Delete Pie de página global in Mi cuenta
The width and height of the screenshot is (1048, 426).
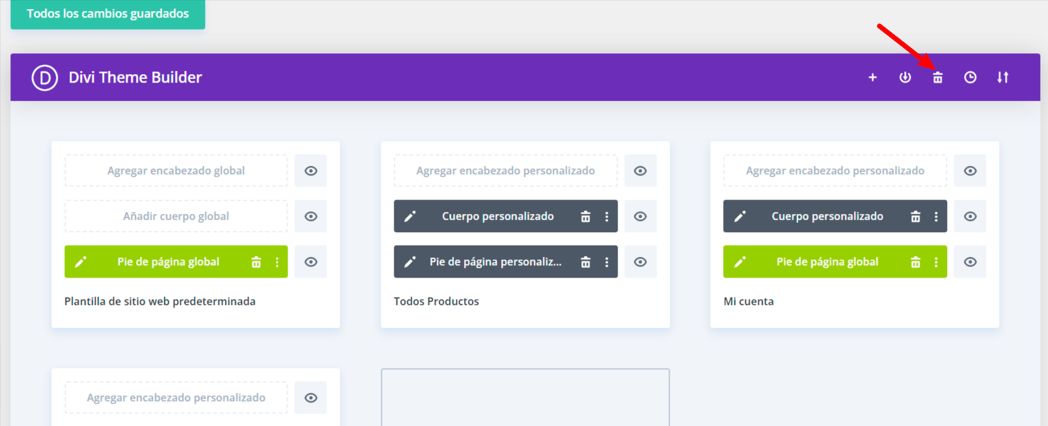(x=915, y=262)
